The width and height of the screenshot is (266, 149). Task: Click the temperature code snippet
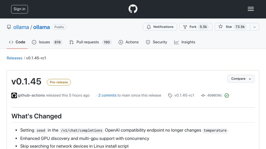215,131
